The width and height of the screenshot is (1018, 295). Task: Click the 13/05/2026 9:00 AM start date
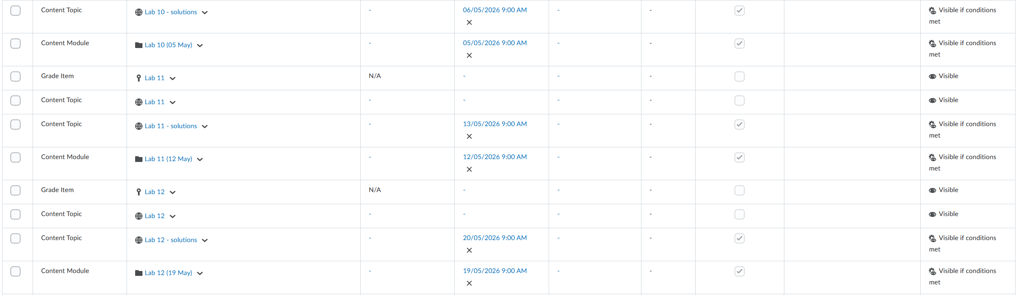pyautogui.click(x=495, y=124)
